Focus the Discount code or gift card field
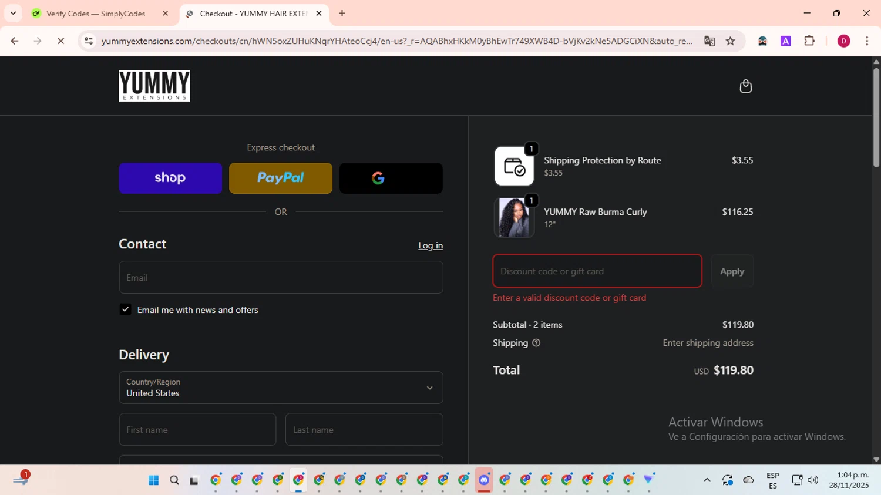The image size is (881, 495). [597, 271]
